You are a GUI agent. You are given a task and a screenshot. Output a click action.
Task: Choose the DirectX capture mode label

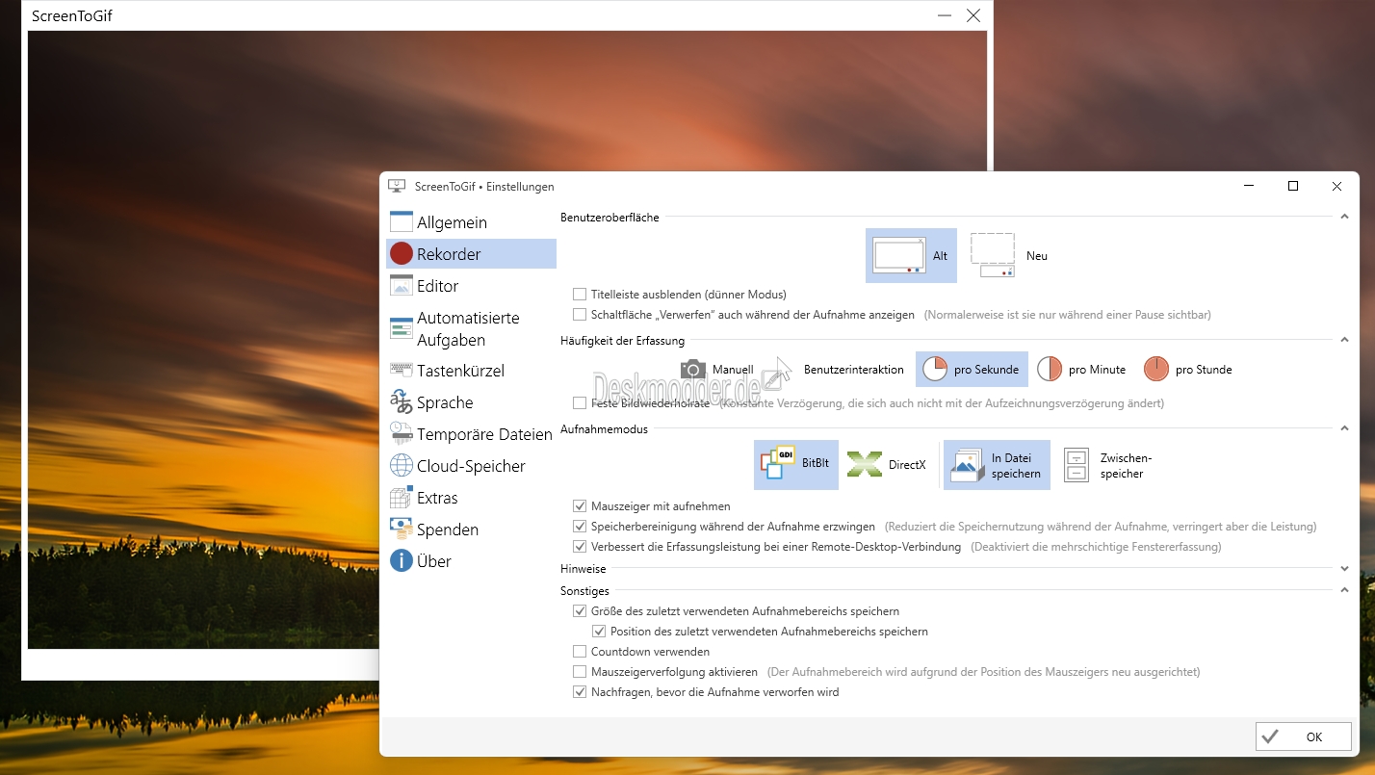click(x=907, y=465)
